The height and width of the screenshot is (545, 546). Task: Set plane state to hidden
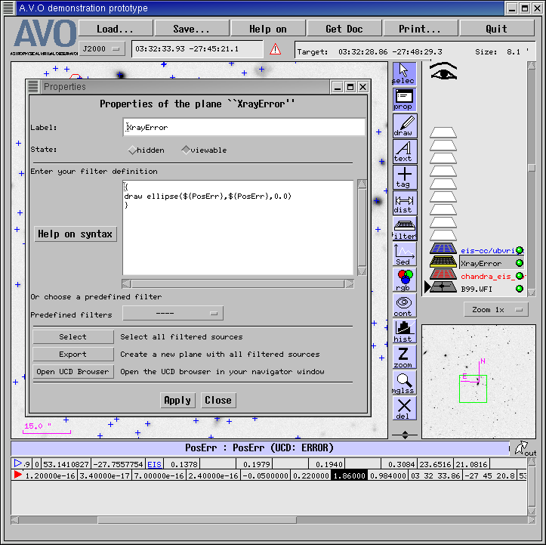[x=133, y=150]
